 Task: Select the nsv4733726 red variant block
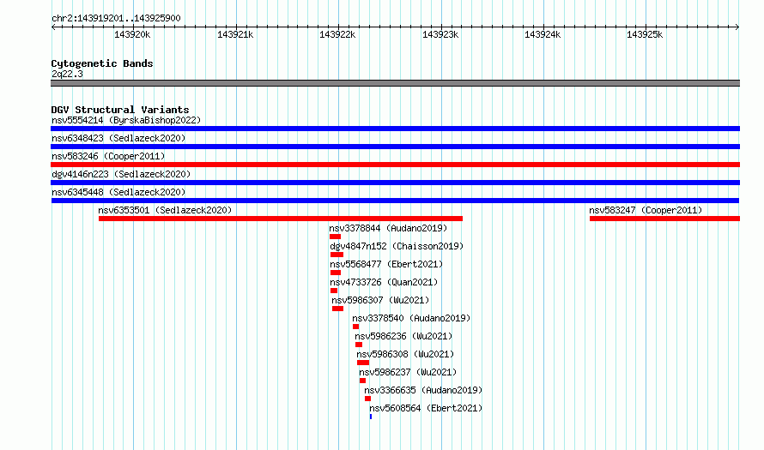point(334,291)
